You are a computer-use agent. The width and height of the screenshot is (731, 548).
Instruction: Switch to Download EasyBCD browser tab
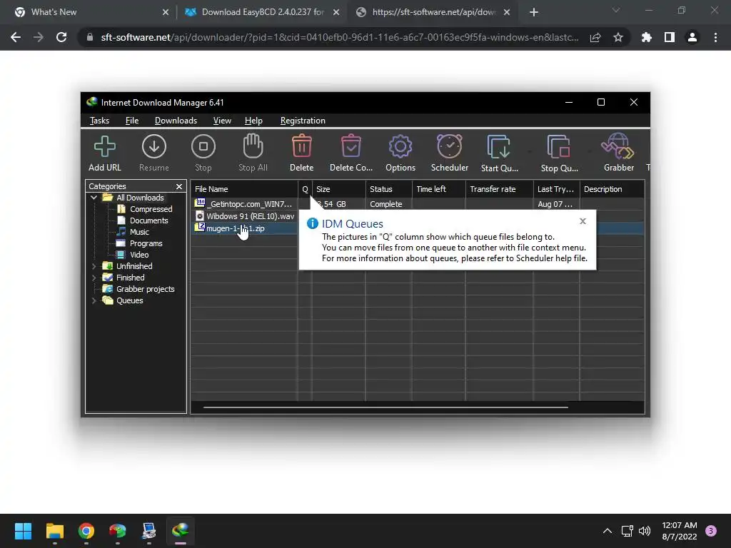point(262,12)
